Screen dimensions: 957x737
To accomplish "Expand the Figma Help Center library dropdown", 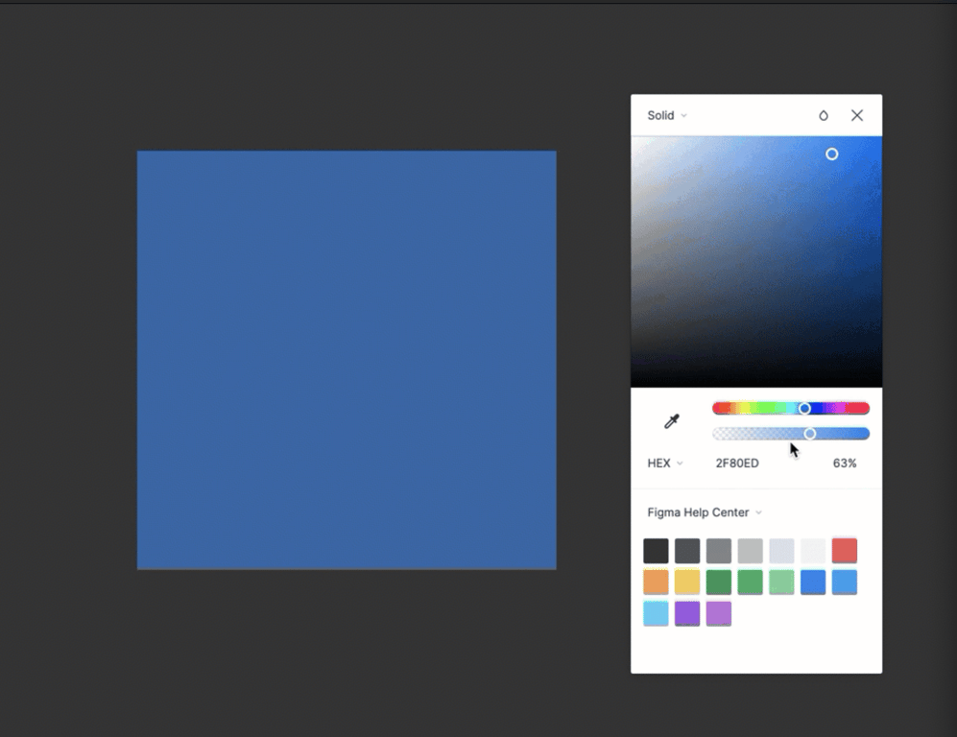I will (705, 512).
